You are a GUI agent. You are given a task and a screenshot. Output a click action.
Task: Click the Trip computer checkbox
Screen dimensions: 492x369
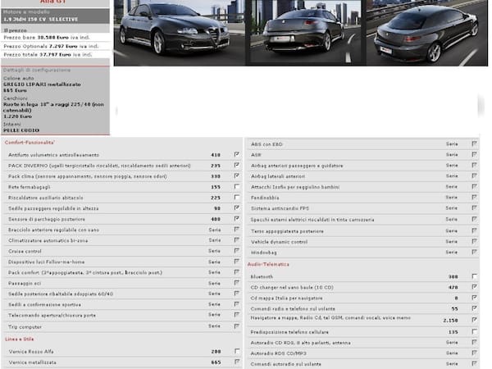click(237, 326)
